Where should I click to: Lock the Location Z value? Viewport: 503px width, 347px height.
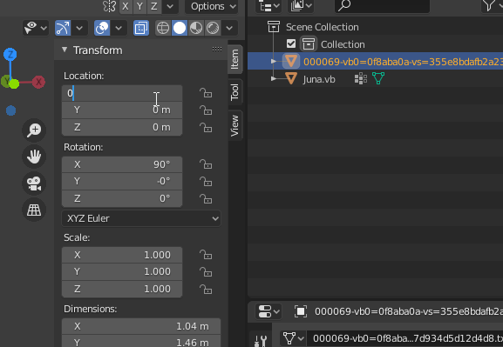(x=206, y=127)
